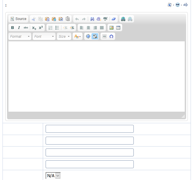Click the first text input below the editor
Screen dimensions: 194x180
tap(90, 129)
